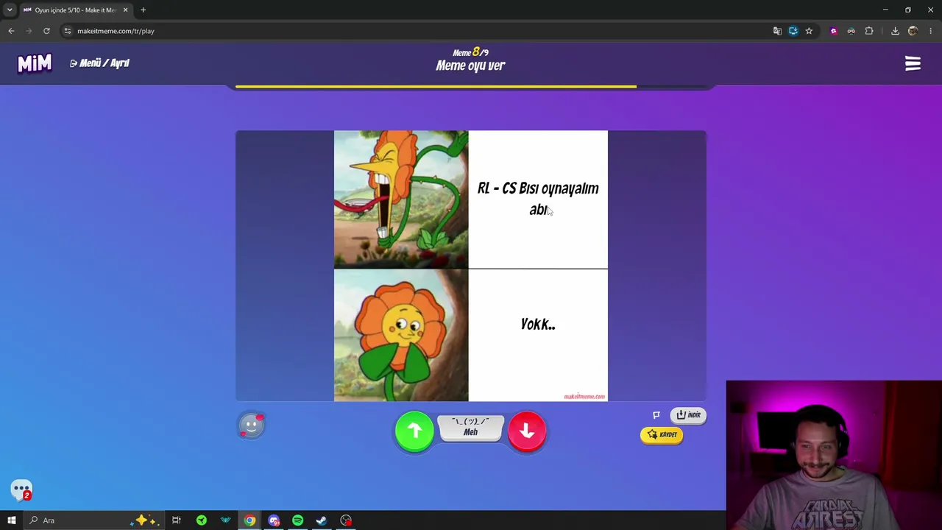Click the "Meme oyu ver" heading
942x530 pixels.
pos(470,66)
